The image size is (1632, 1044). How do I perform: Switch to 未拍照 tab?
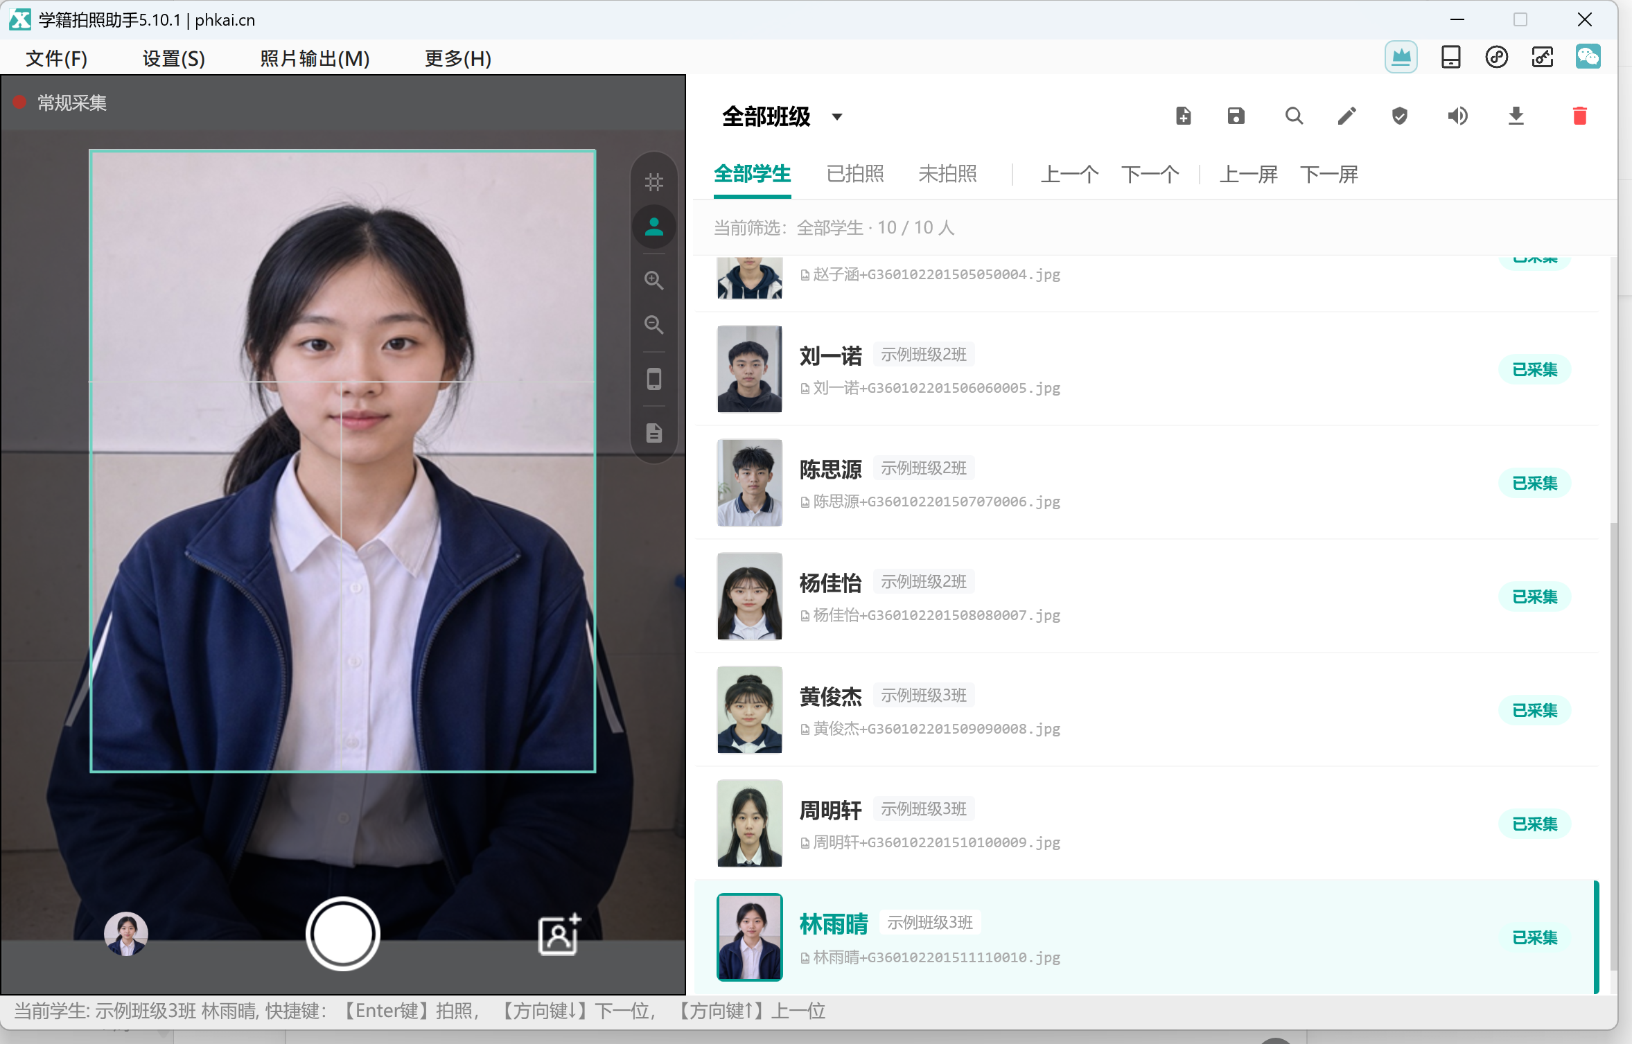tap(947, 173)
